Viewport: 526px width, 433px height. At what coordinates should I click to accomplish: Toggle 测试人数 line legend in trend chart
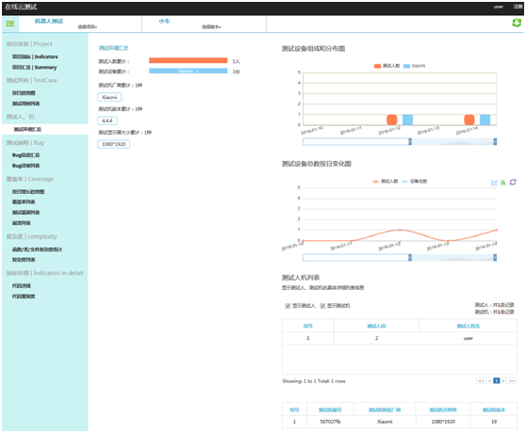click(x=386, y=181)
